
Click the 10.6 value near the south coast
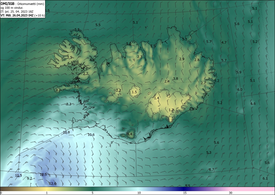coord(91,135)
